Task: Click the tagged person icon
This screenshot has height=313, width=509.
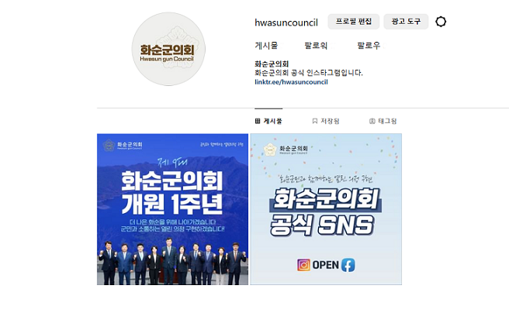Action: [x=372, y=121]
